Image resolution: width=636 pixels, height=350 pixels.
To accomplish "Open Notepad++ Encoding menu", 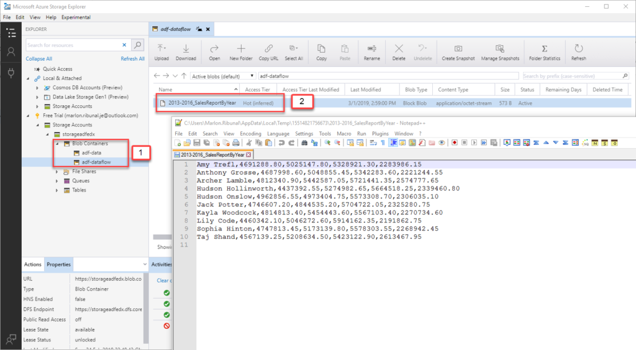I will coord(250,134).
